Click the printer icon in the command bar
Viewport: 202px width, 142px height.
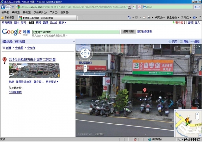pyautogui.click(x=149, y=18)
